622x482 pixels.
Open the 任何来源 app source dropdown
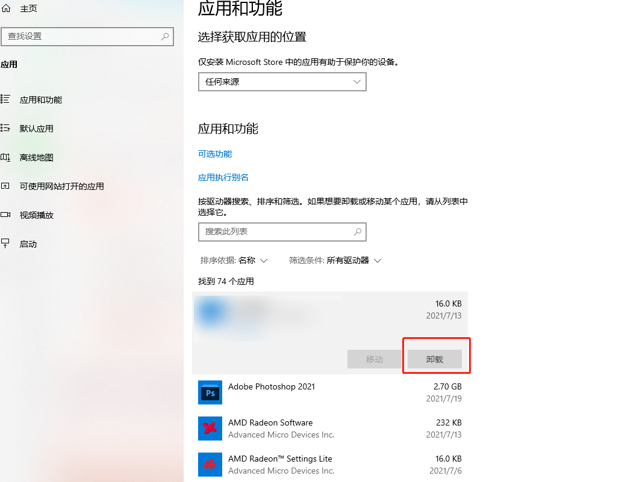[x=282, y=82]
